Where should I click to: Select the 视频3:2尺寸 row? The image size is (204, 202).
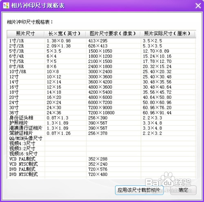pyautogui.click(x=101, y=149)
